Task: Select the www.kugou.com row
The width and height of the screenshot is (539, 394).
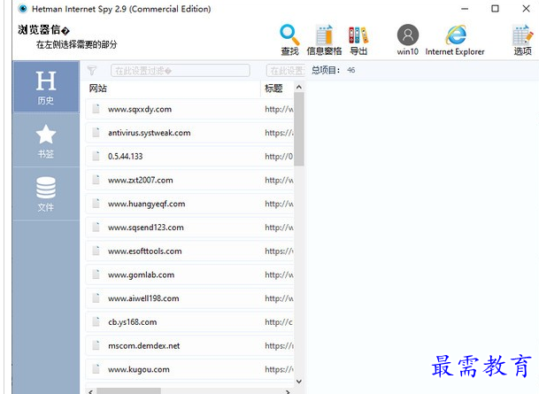Action: [x=189, y=369]
